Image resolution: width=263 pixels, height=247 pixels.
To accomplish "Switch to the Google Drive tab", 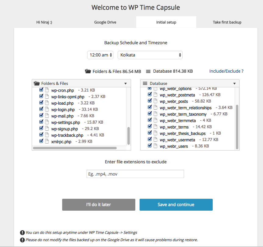I will (x=105, y=22).
